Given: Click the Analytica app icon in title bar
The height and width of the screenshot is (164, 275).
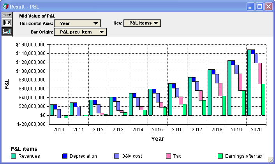Looking at the screenshot, I should 5,7.
